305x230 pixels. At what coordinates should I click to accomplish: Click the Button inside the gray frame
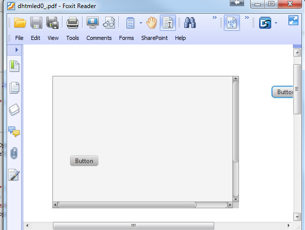click(x=84, y=161)
